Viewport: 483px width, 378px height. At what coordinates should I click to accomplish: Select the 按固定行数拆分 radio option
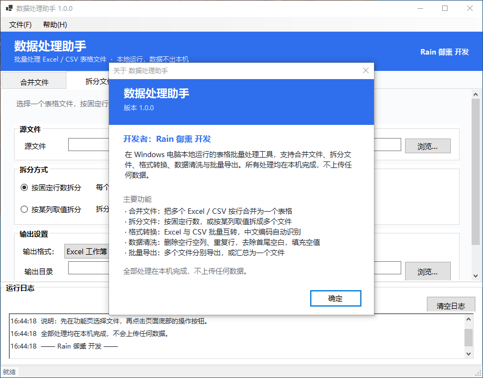click(x=51, y=188)
